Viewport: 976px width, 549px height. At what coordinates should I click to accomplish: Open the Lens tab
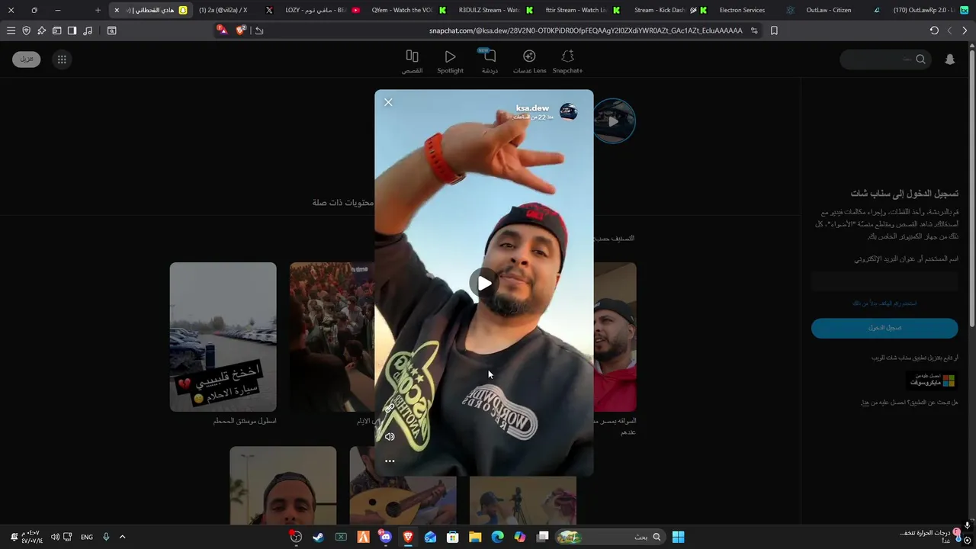tap(529, 61)
